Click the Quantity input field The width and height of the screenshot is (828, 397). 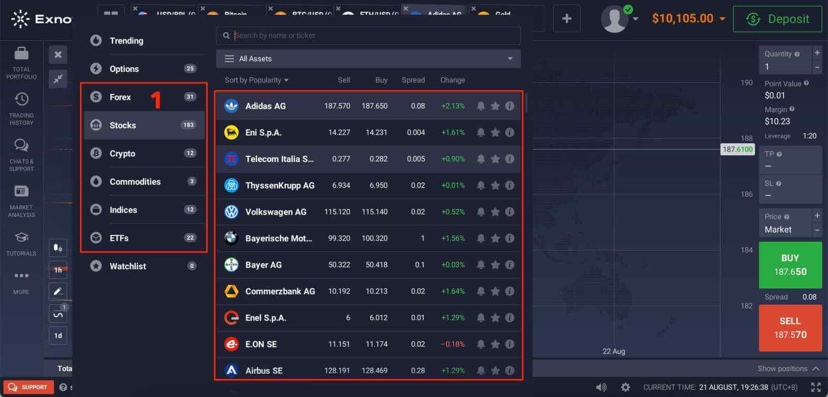[x=786, y=60]
